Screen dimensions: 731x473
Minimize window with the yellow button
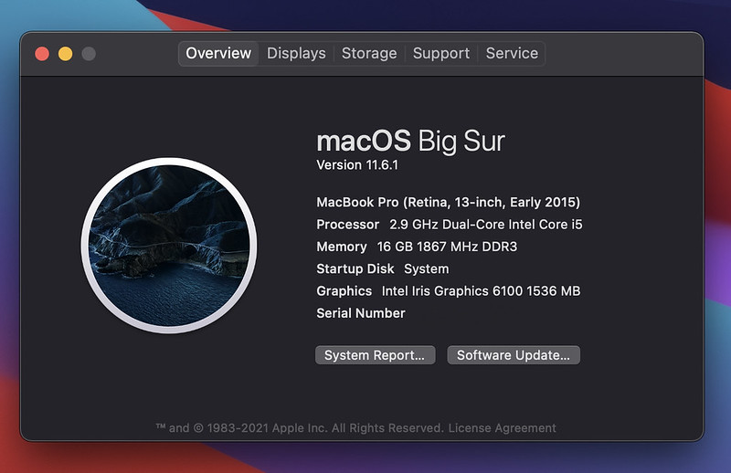pos(65,54)
